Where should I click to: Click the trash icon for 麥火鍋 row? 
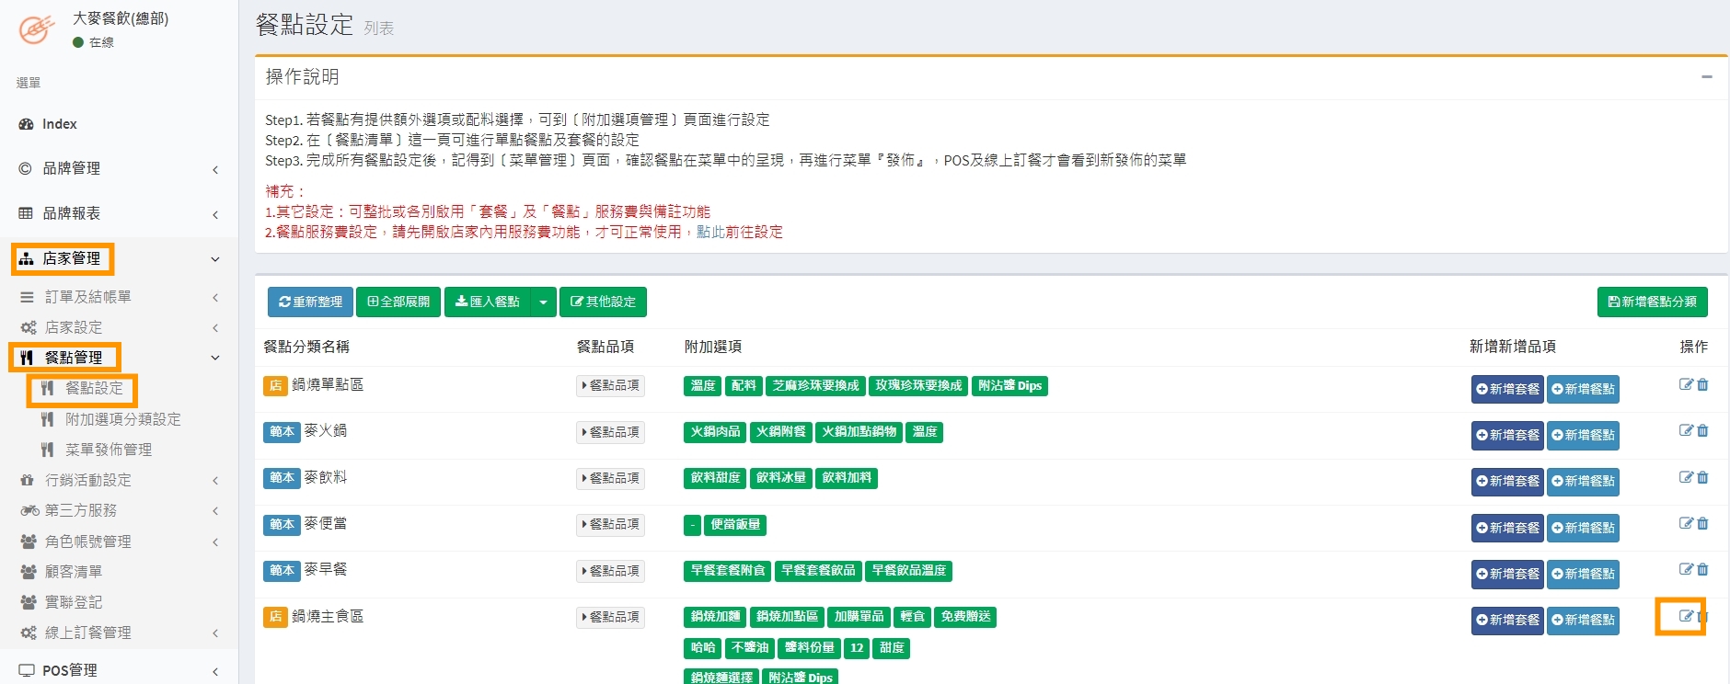click(x=1702, y=431)
